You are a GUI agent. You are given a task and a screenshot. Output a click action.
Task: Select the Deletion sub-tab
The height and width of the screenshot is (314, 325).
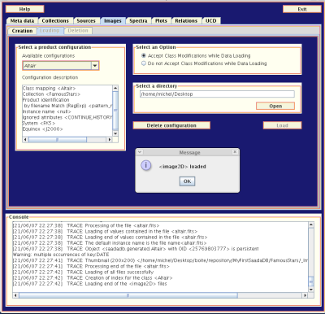(78, 31)
